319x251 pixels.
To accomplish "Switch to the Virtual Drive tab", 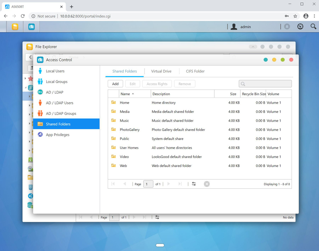I will coord(161,71).
